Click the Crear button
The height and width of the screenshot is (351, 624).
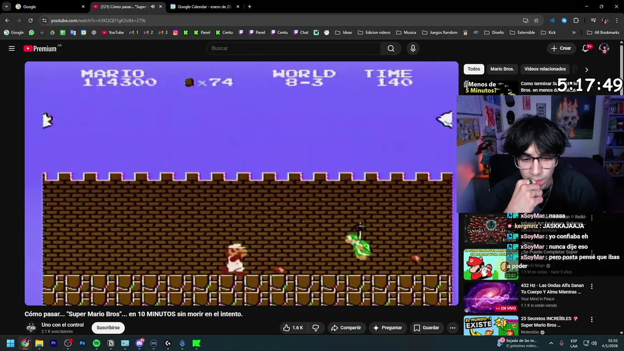[561, 48]
